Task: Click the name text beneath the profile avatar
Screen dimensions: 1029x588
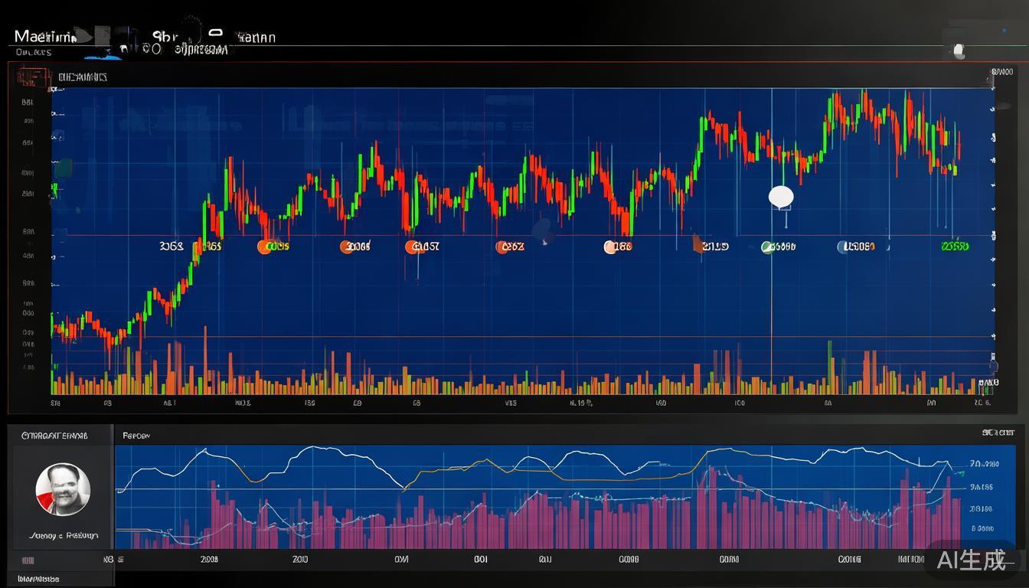Action: tap(64, 535)
